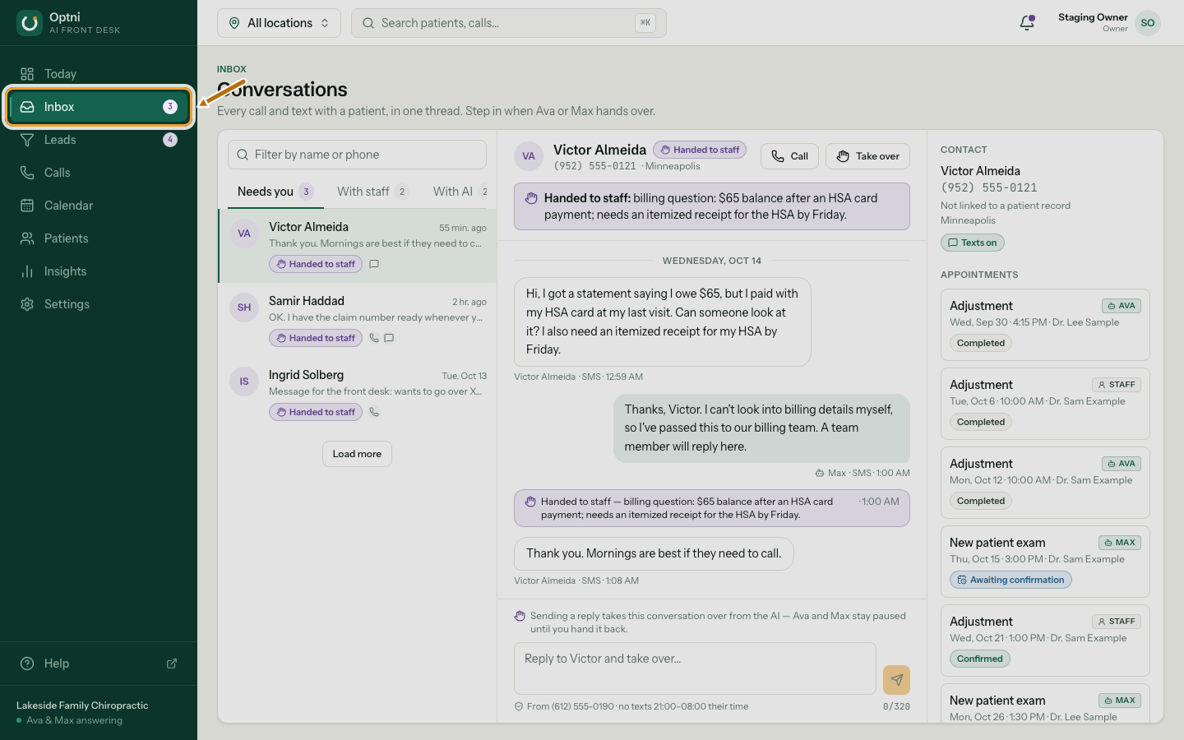
Task: Open Today in the sidebar
Action: [99, 74]
